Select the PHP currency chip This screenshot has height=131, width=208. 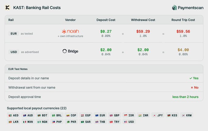click(x=57, y=122)
